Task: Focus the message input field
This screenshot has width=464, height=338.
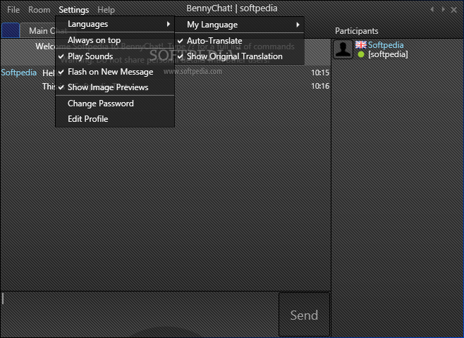Action: point(140,314)
